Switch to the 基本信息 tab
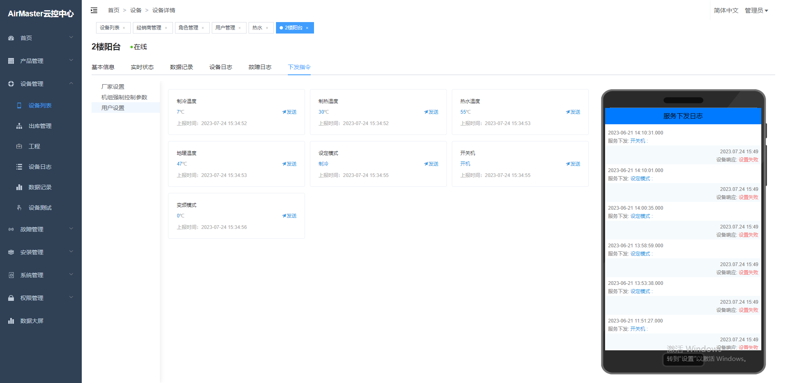785x383 pixels. click(103, 67)
